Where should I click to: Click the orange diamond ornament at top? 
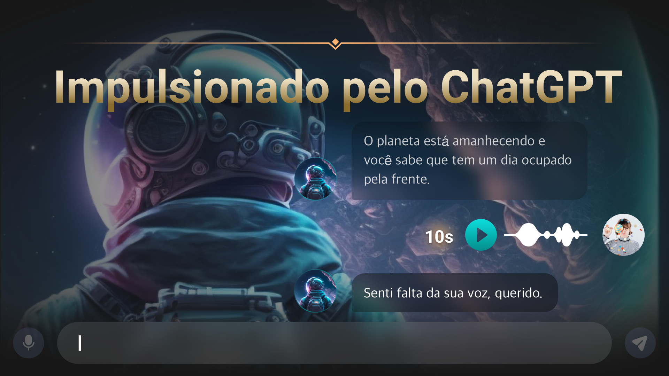tap(335, 42)
